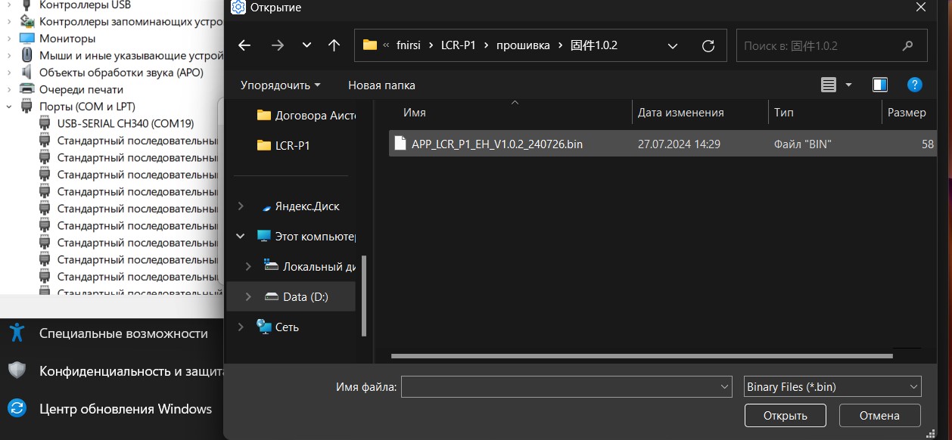Image resolution: width=952 pixels, height=440 pixels.
Task: Click the horizontal scrollbar in file list
Action: (642, 355)
